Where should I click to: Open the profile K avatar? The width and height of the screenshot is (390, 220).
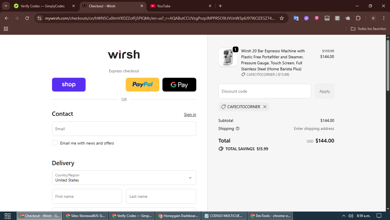[x=373, y=18]
